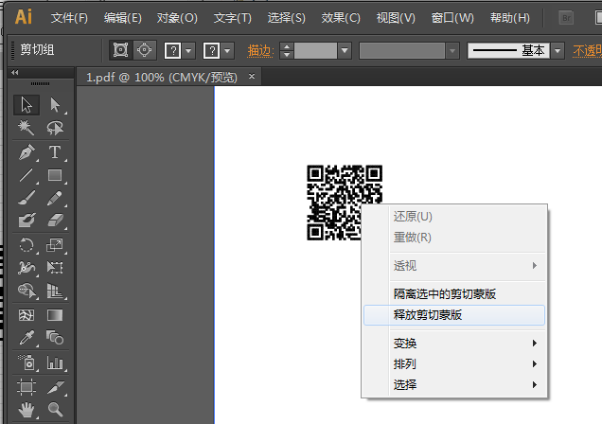Pick the Pencil tool
The height and width of the screenshot is (424, 602).
[x=55, y=198]
